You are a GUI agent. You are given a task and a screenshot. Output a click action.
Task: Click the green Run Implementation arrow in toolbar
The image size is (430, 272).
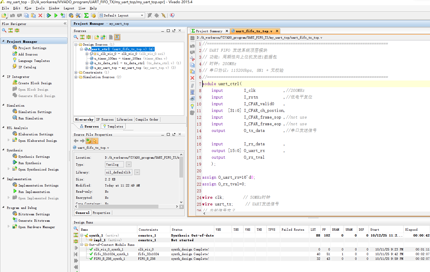[x=56, y=15]
